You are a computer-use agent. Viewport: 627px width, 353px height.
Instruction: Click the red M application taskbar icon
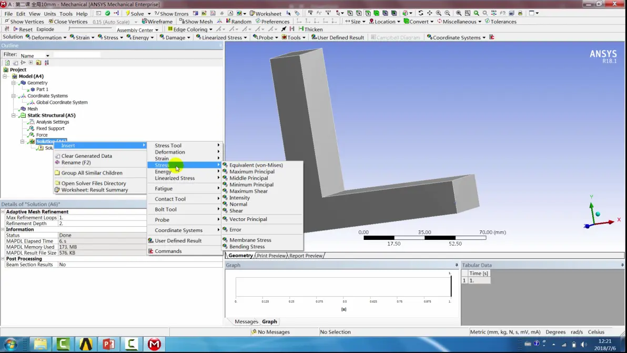coord(154,344)
